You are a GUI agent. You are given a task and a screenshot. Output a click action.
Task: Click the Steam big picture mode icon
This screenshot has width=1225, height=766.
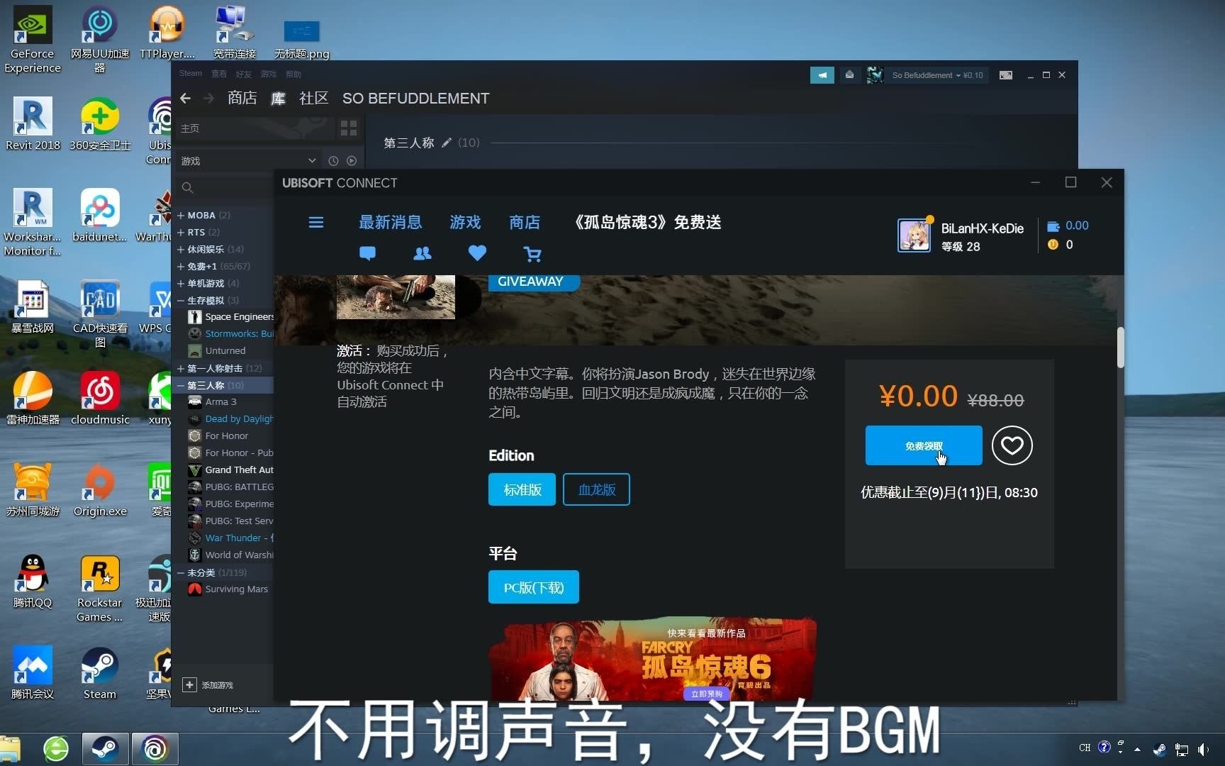point(1006,75)
